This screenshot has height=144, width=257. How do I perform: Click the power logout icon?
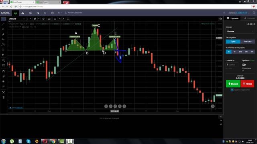point(254,12)
